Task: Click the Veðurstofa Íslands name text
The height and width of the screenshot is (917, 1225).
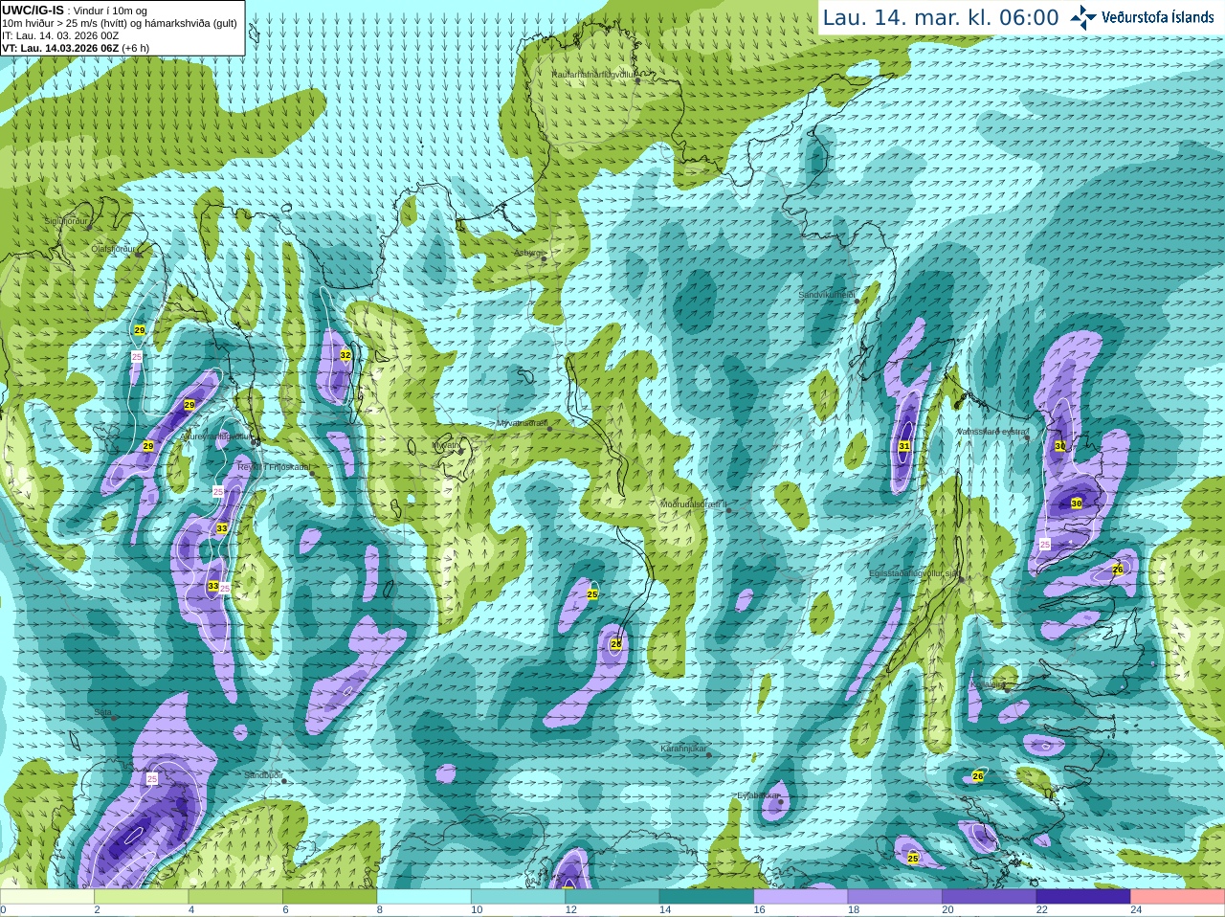Action: (x=1158, y=17)
